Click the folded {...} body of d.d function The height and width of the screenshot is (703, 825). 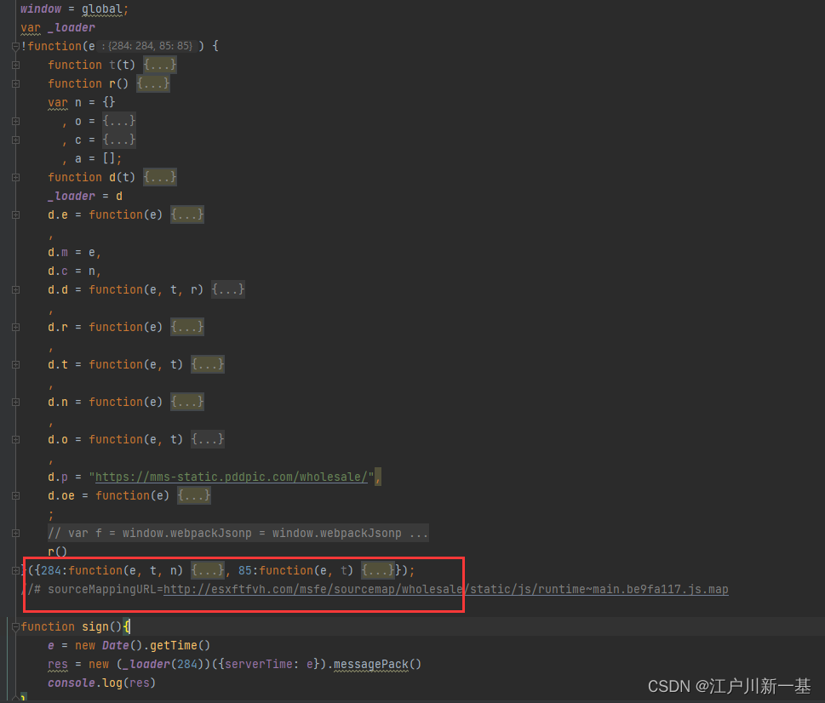[x=228, y=289]
